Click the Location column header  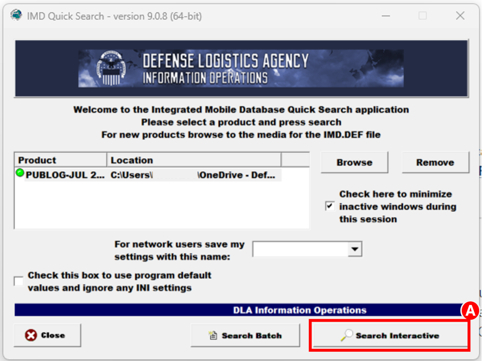(x=194, y=160)
